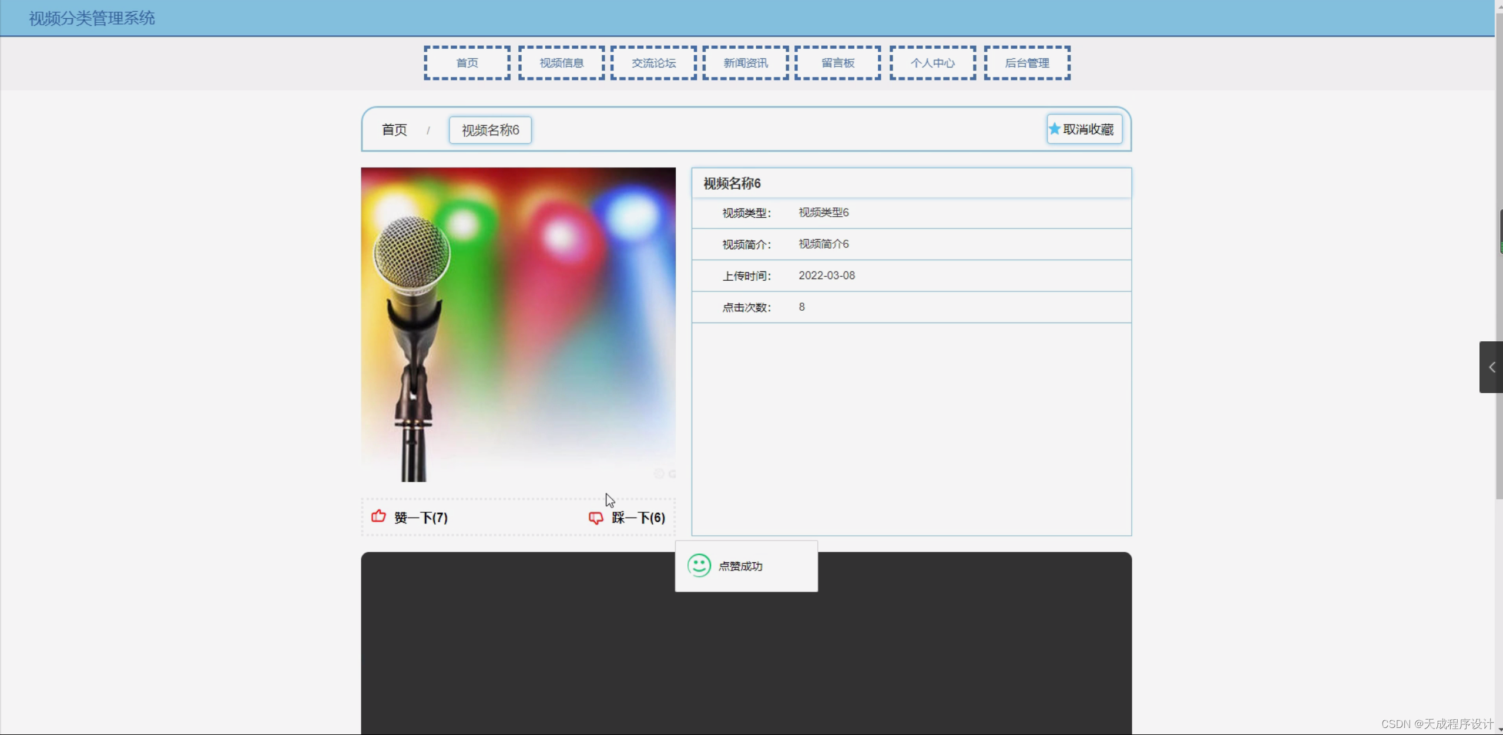The width and height of the screenshot is (1503, 735).
Task: Collapse the side panel via the chevron arrow
Action: pos(1491,367)
